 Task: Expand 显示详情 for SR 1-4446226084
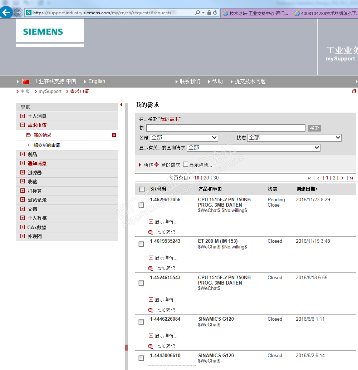point(151,336)
